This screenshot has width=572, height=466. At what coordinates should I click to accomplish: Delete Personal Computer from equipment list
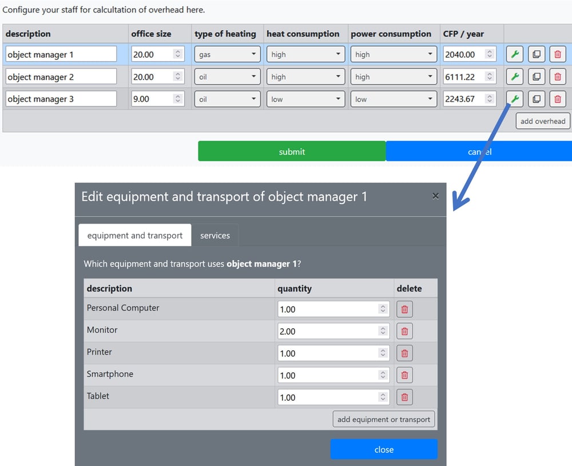[x=404, y=309]
